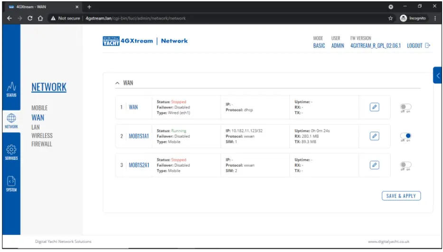
Task: Toggle the MOB1S1A1 interface off
Action: pyautogui.click(x=405, y=136)
